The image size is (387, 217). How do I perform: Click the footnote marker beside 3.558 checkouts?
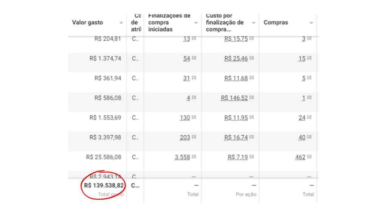click(x=194, y=156)
